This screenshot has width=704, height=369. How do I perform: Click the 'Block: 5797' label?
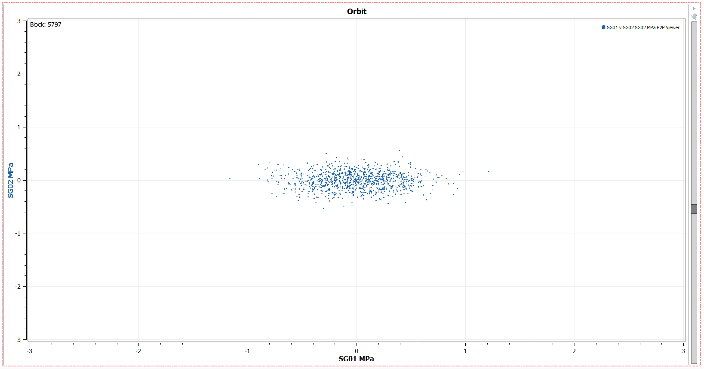(46, 24)
